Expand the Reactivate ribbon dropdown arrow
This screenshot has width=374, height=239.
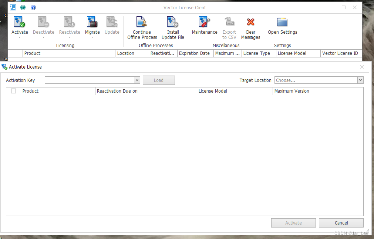[x=70, y=37]
